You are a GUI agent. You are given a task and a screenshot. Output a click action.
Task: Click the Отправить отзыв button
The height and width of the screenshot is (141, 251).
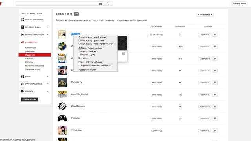29,99
